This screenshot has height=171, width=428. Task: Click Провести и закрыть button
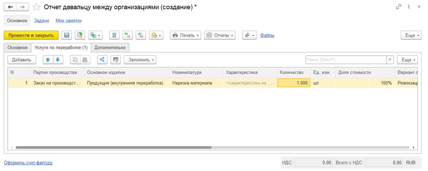pyautogui.click(x=31, y=35)
